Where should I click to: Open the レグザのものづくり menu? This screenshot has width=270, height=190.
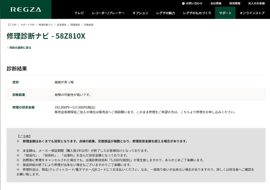(197, 13)
